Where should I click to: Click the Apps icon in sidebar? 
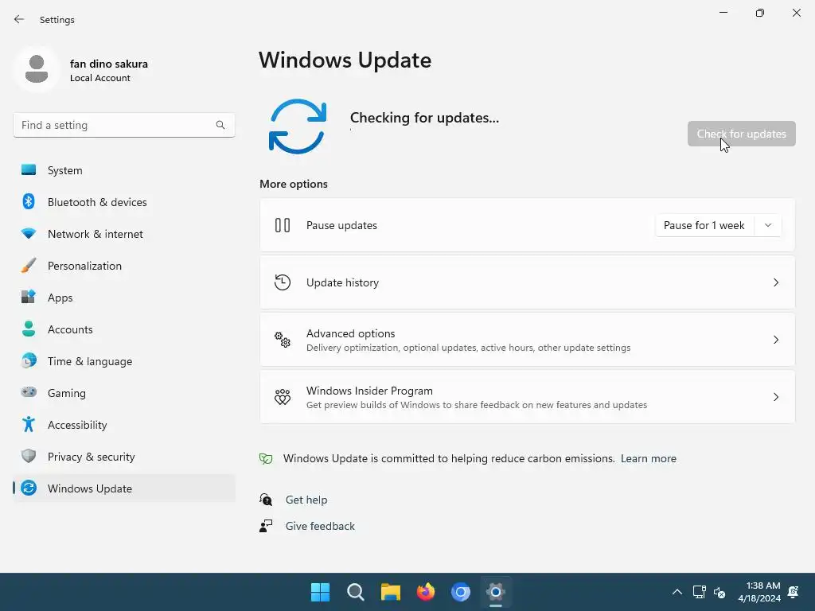(x=29, y=298)
